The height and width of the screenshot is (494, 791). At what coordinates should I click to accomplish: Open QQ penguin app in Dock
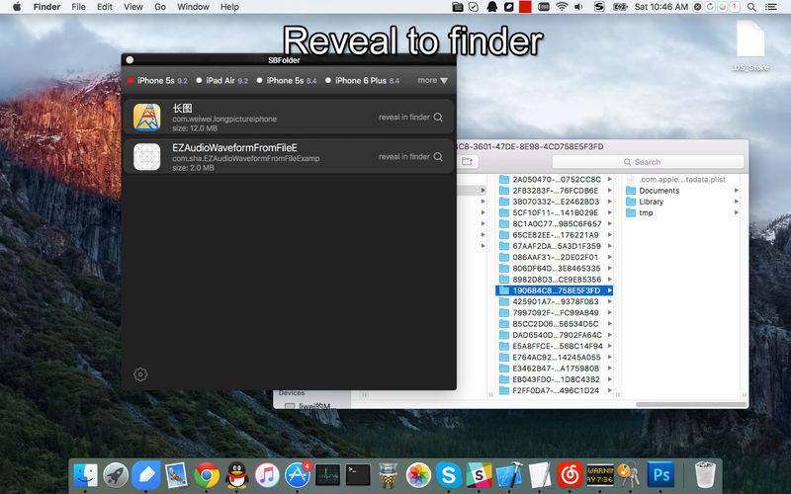237,475
